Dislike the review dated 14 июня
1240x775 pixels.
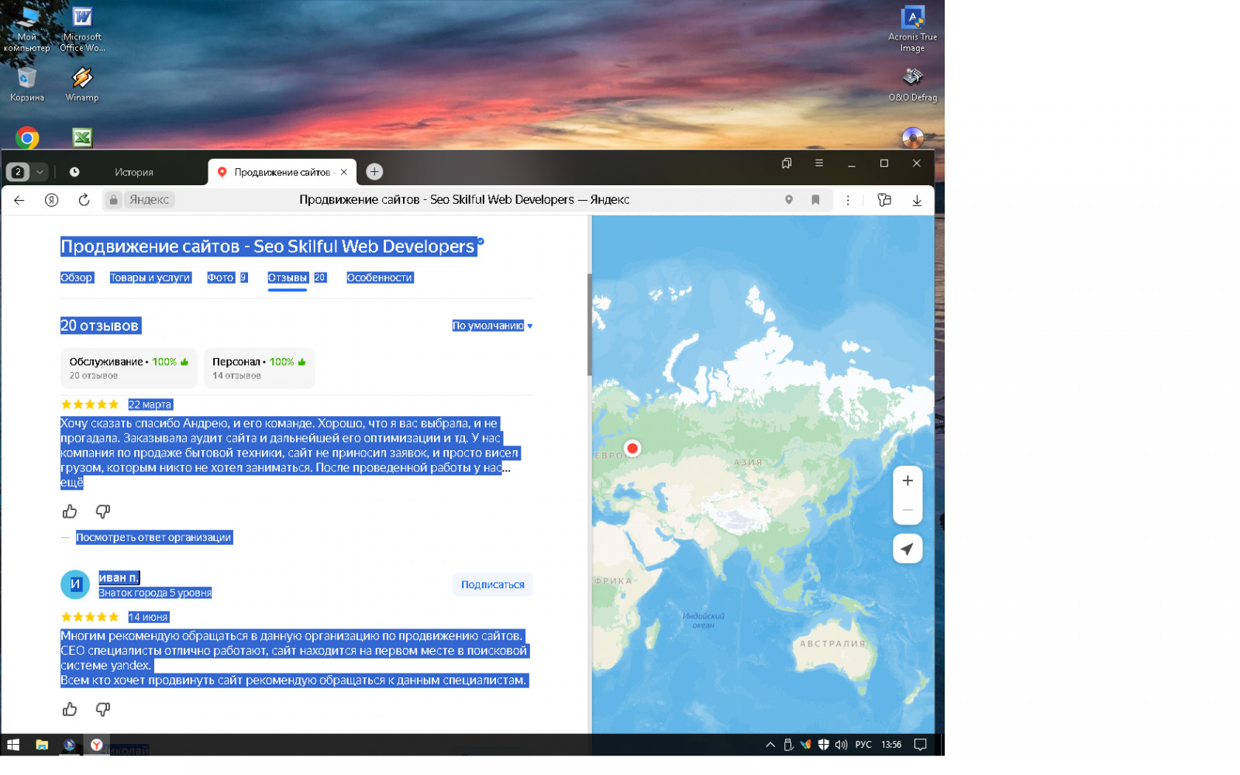102,709
